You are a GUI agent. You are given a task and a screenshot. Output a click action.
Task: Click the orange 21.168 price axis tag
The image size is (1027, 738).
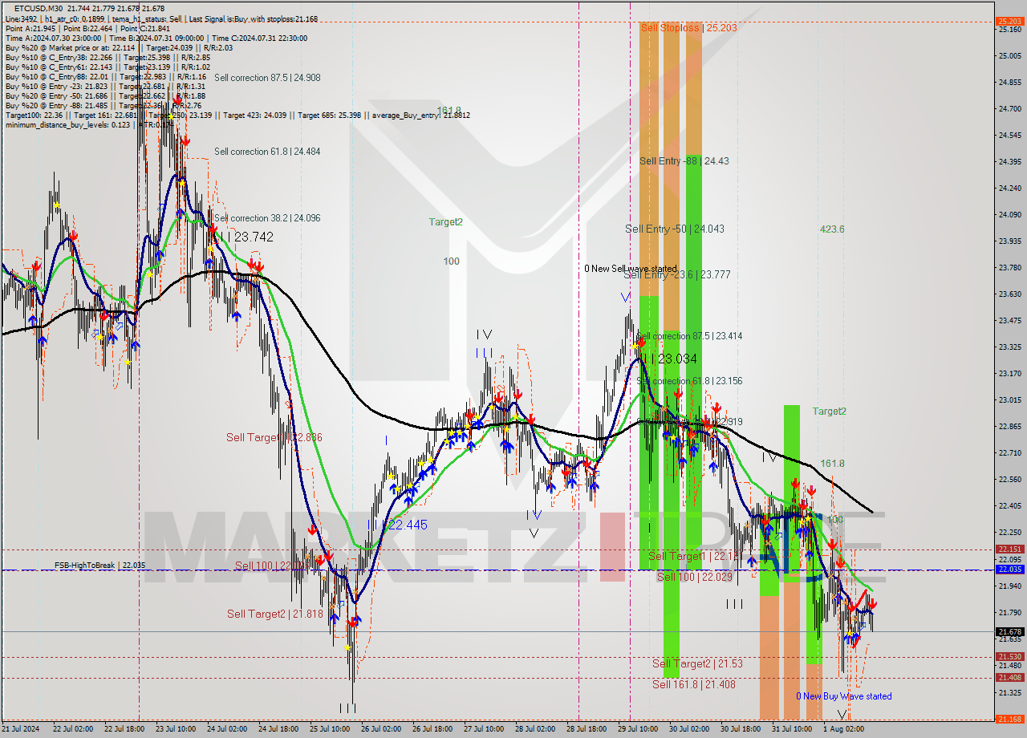(1009, 719)
